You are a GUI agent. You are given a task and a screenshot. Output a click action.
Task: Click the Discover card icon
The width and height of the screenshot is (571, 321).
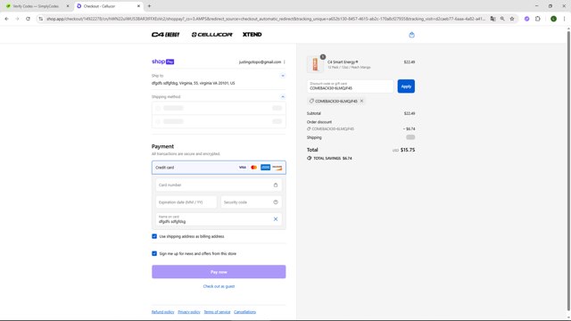click(277, 168)
